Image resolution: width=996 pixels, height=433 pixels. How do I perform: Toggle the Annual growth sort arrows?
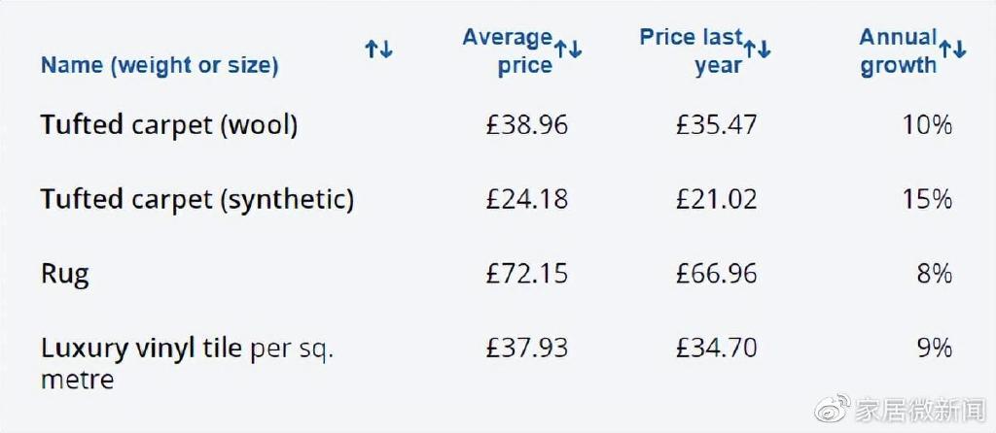coord(953,49)
